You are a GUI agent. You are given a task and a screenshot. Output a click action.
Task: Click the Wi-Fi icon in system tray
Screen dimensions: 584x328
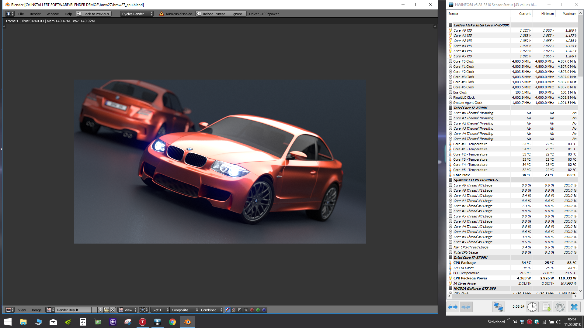[544, 322]
